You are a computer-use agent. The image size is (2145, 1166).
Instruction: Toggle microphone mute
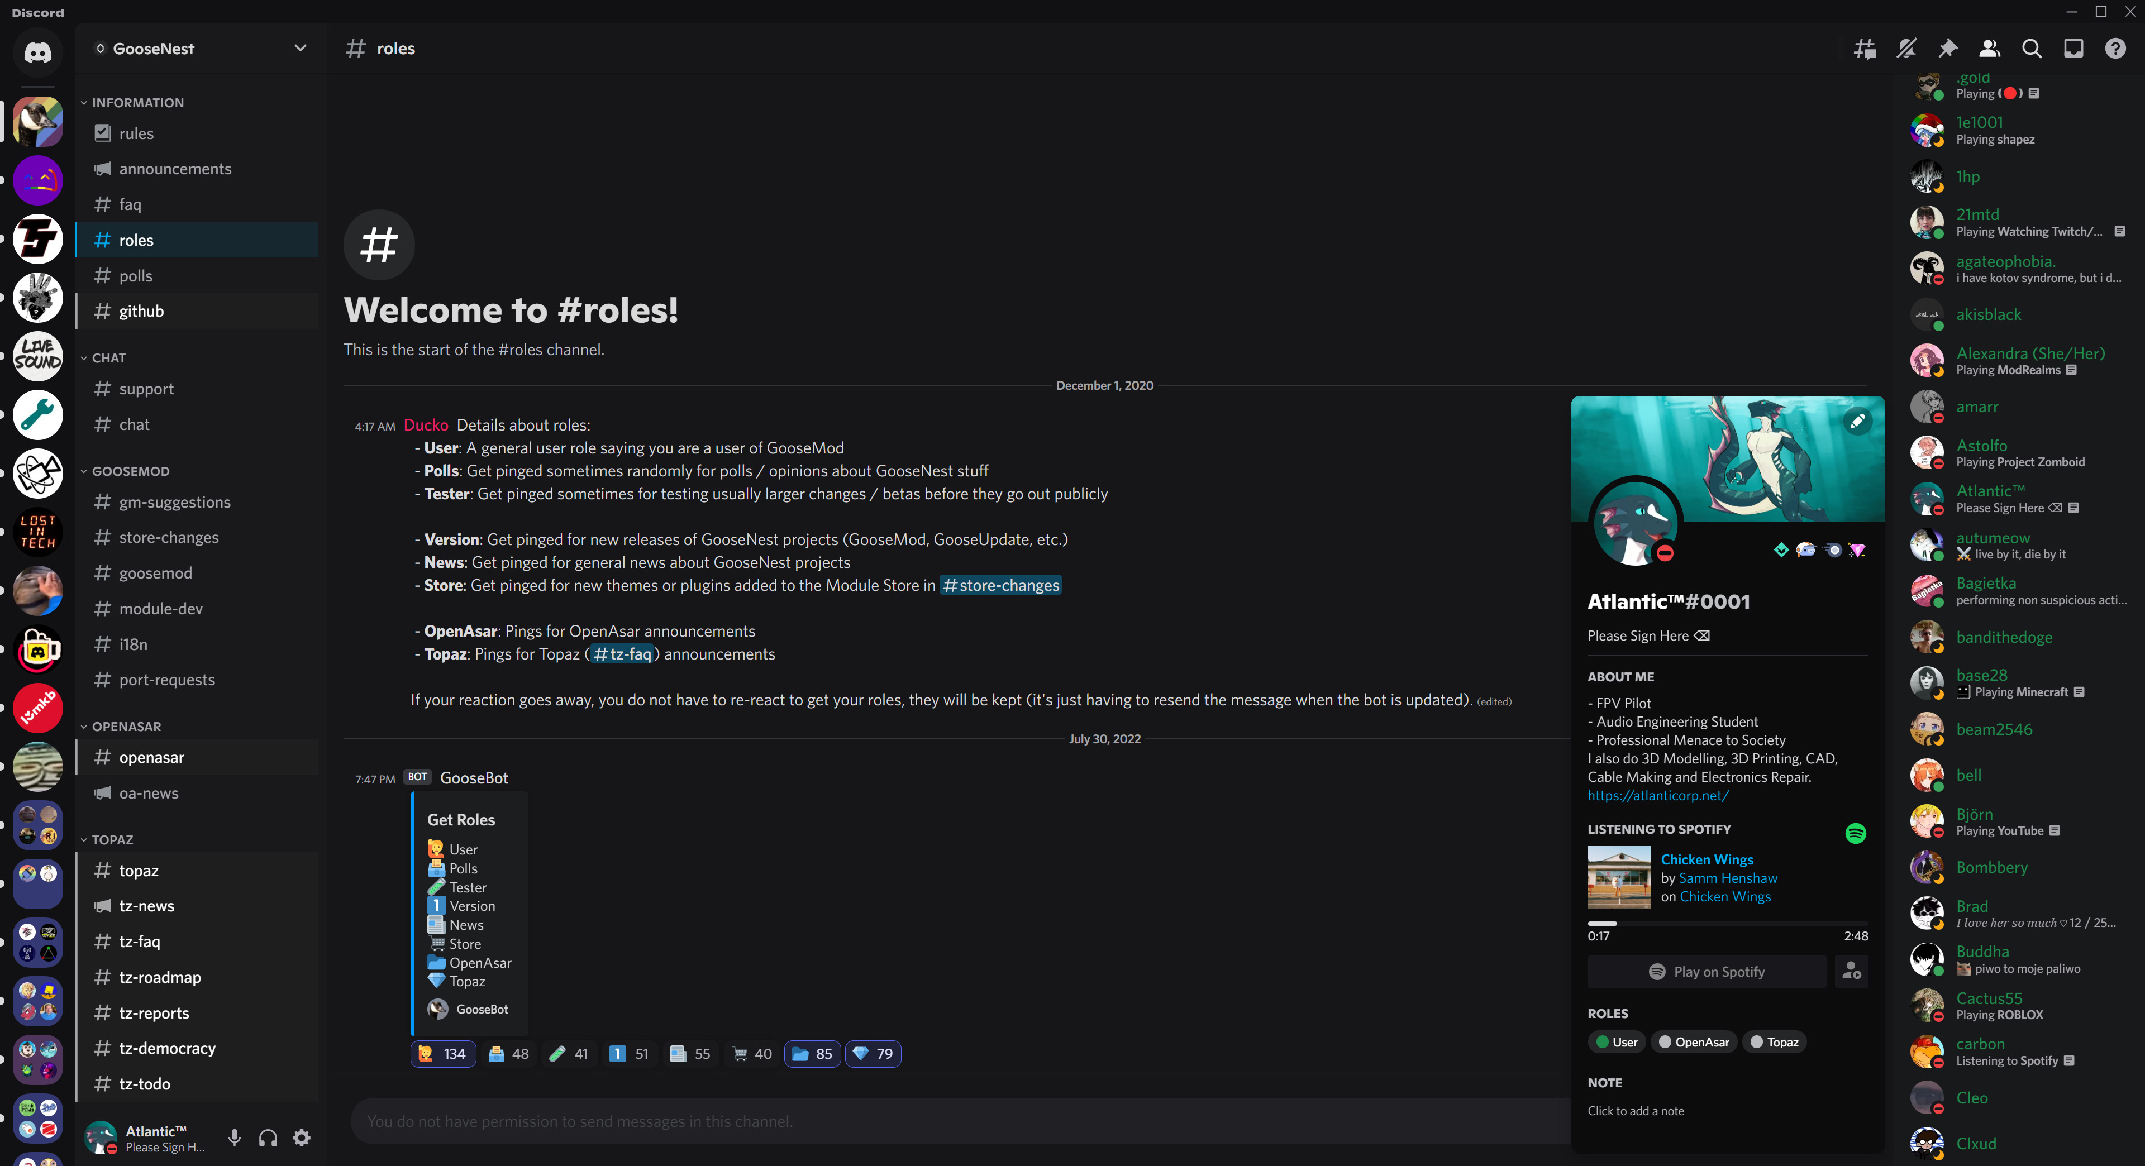[x=235, y=1138]
